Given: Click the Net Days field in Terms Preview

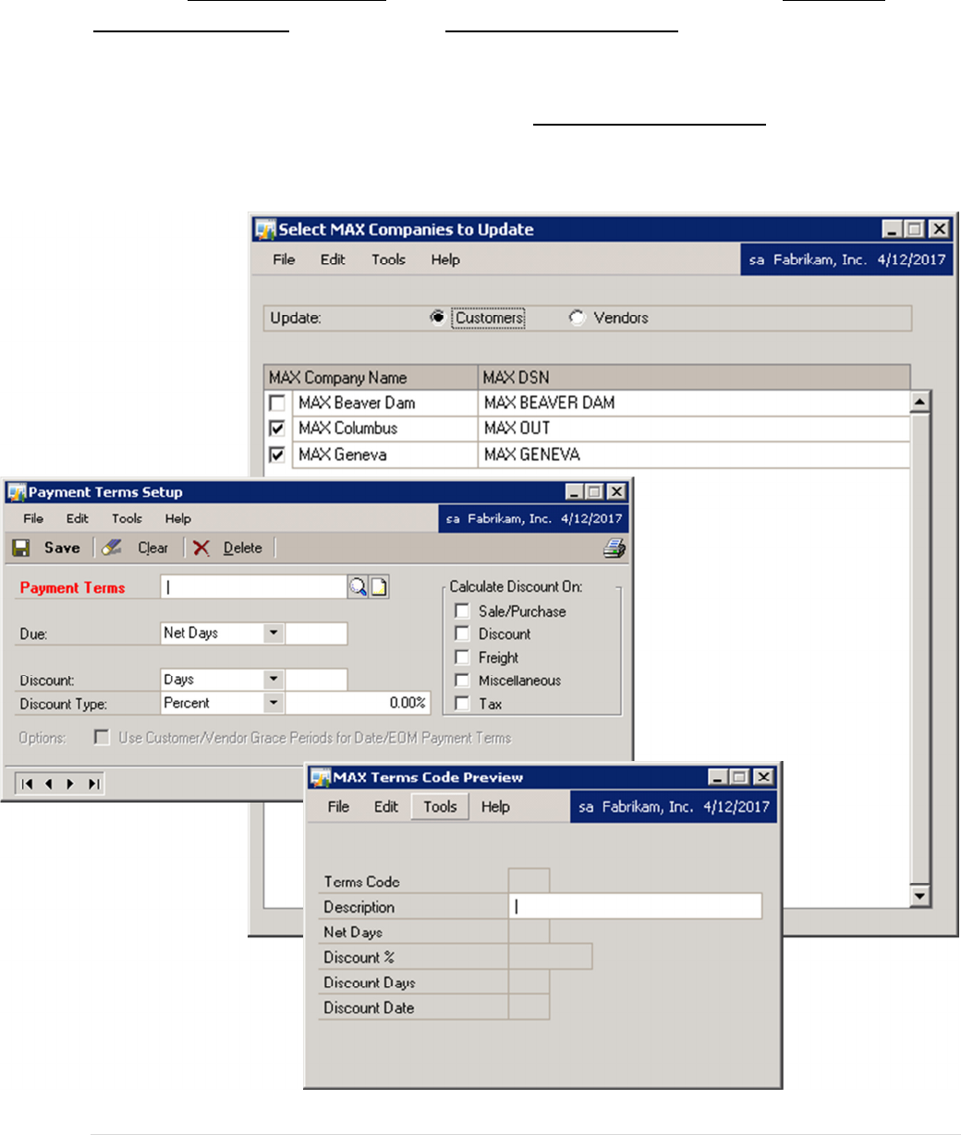Looking at the screenshot, I should 529,932.
